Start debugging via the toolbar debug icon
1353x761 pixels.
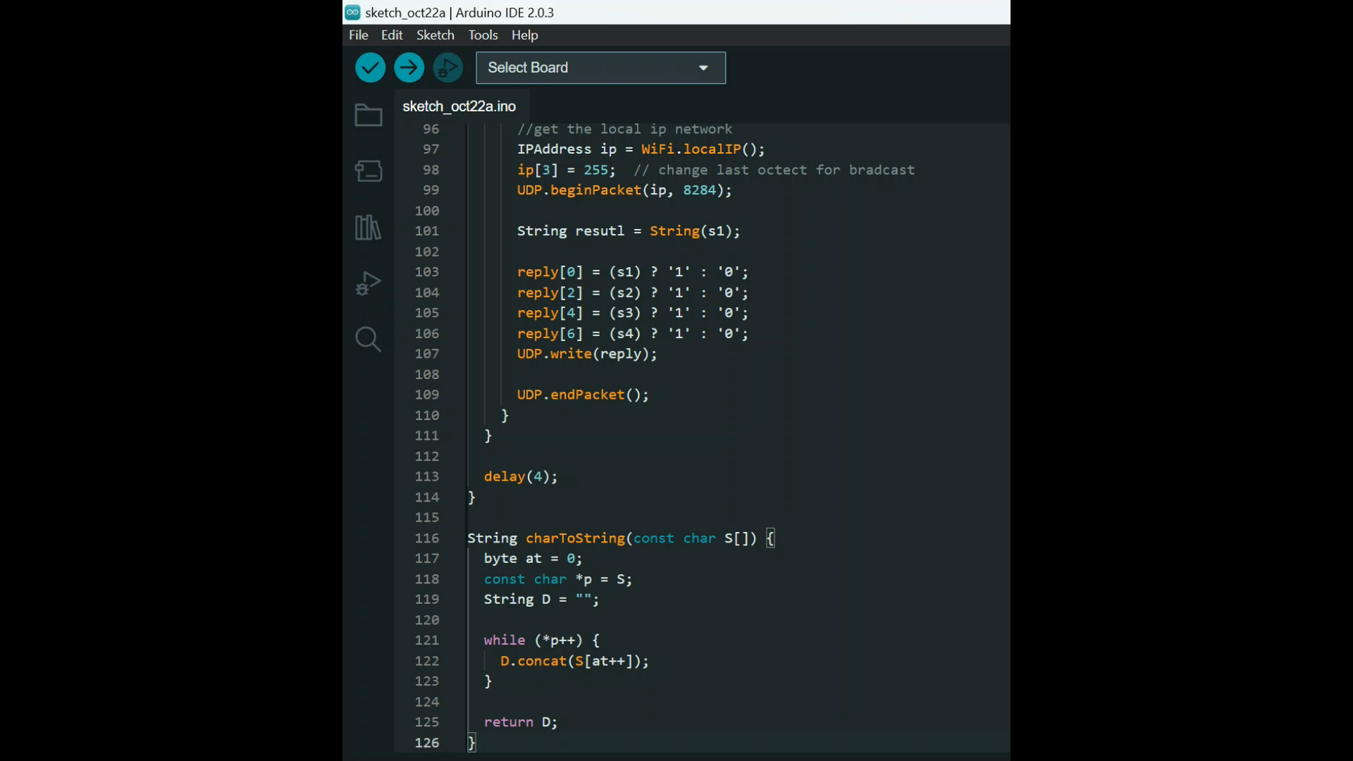(447, 67)
